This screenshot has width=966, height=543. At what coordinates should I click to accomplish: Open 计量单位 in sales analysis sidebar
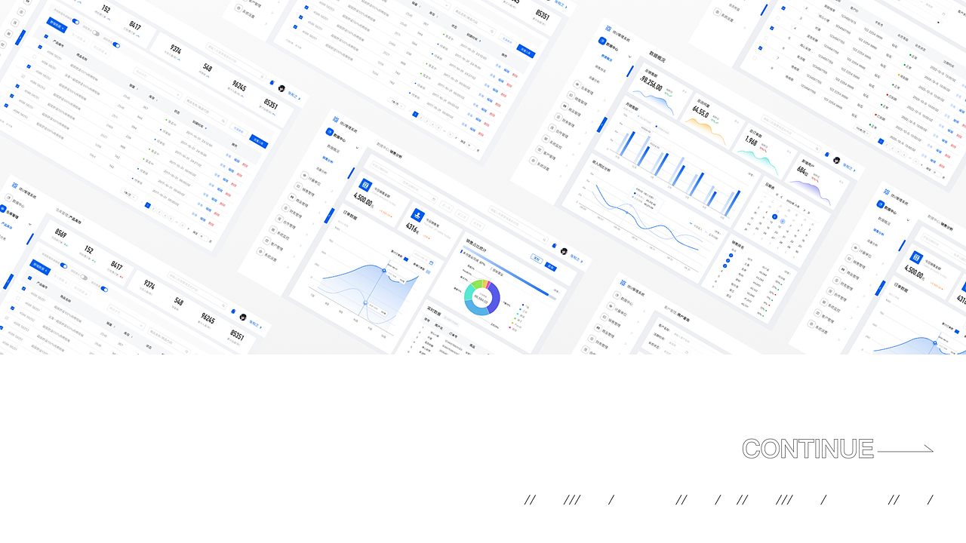click(x=310, y=177)
